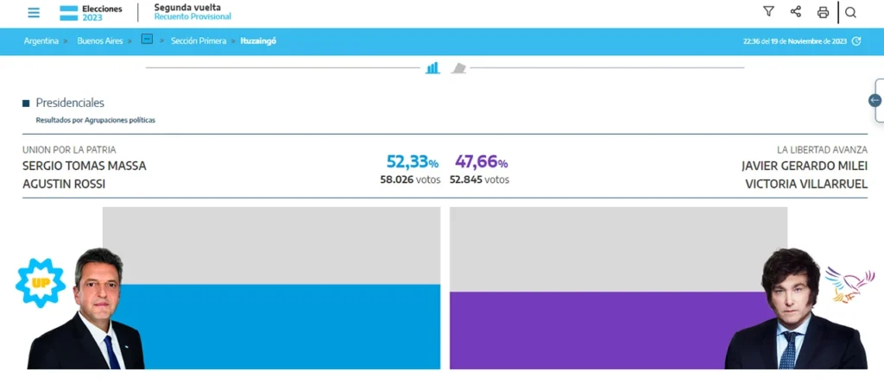
Task: Expand the side panel arrow tab
Action: point(875,101)
